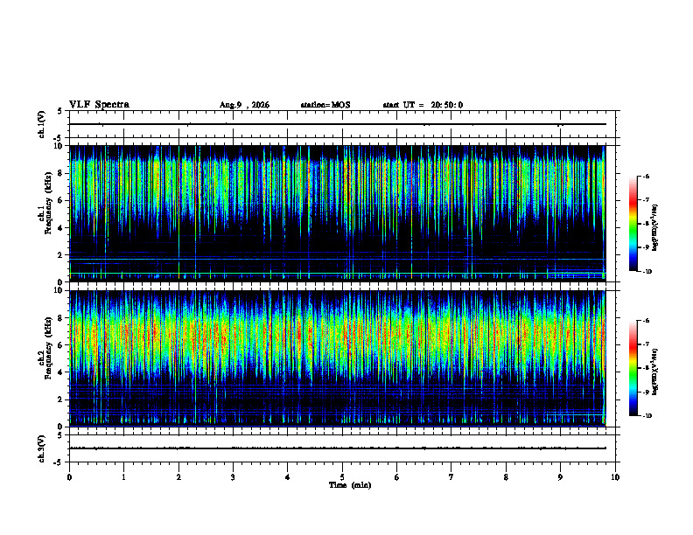
Task: Click the time axis tick label "0"
Action: pos(69,477)
